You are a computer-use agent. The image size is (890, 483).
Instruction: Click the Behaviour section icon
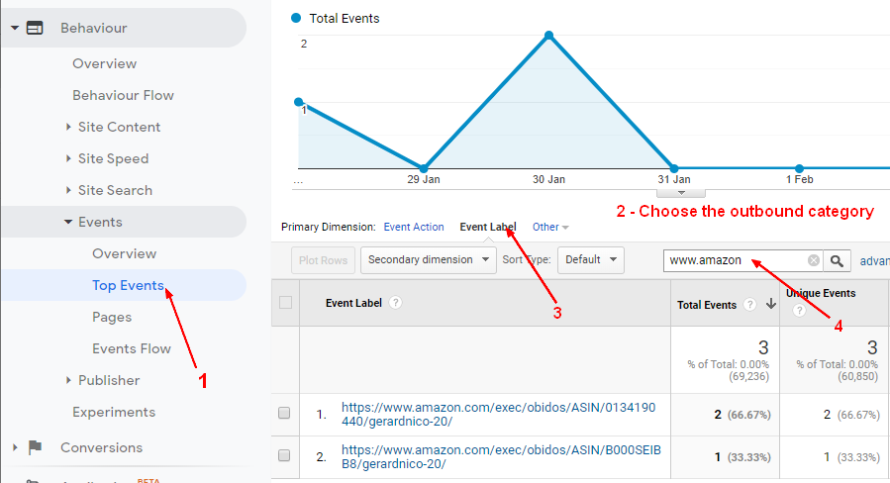point(35,29)
